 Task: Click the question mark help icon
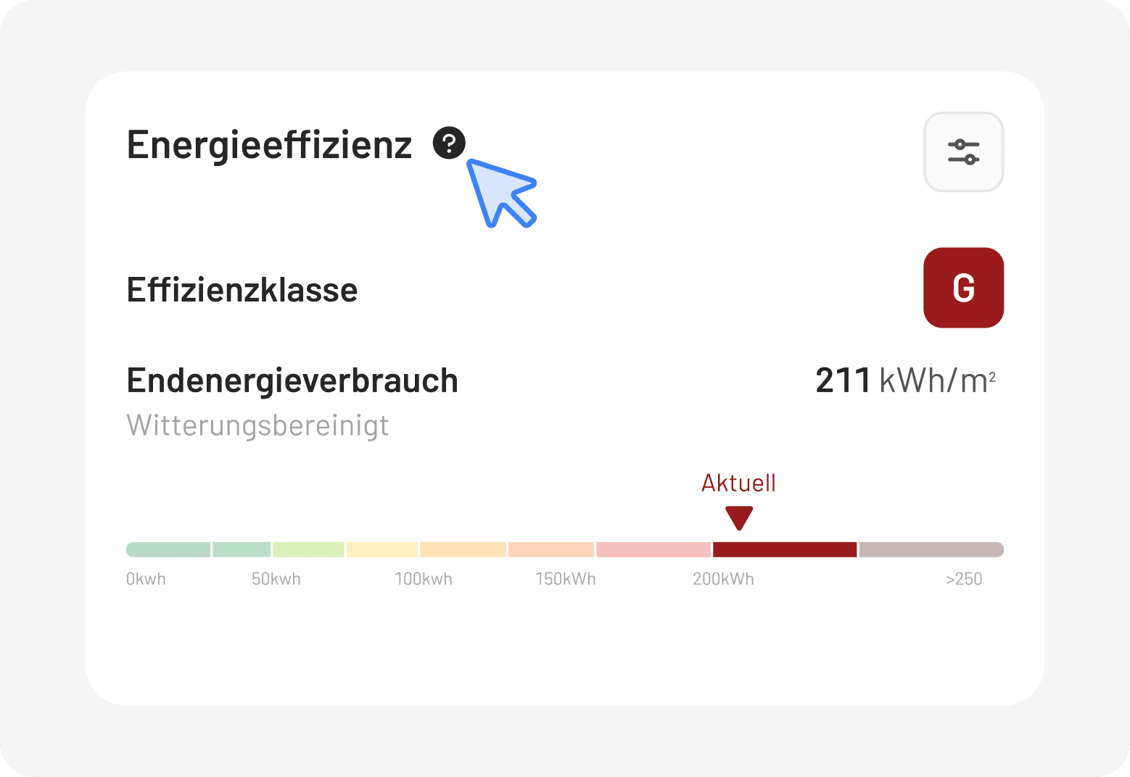(x=449, y=143)
